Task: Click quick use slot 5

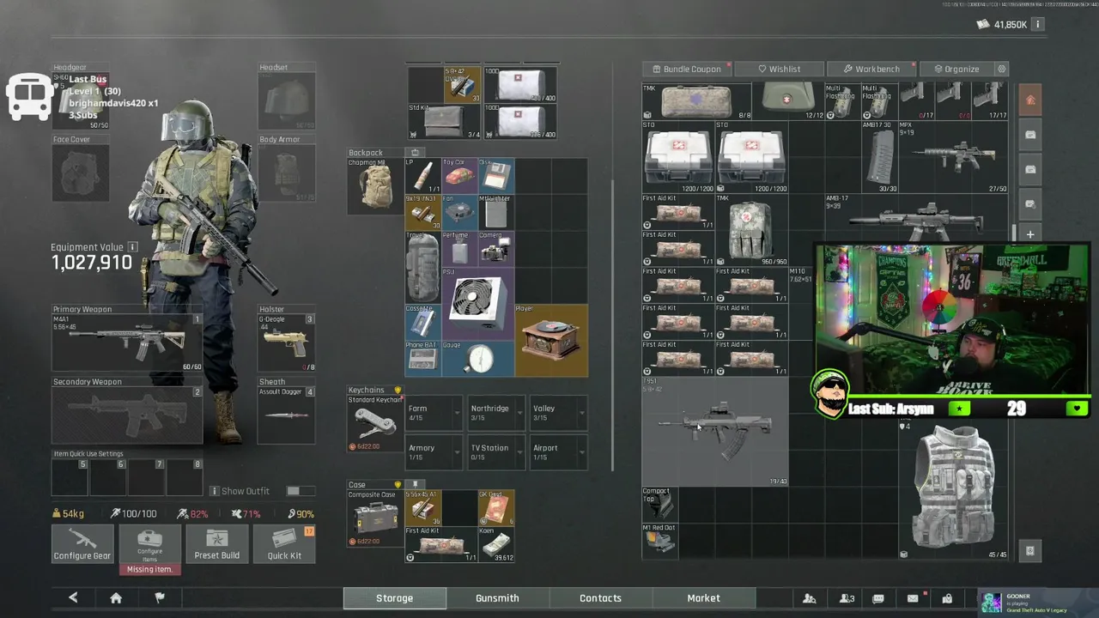Action: tap(70, 476)
